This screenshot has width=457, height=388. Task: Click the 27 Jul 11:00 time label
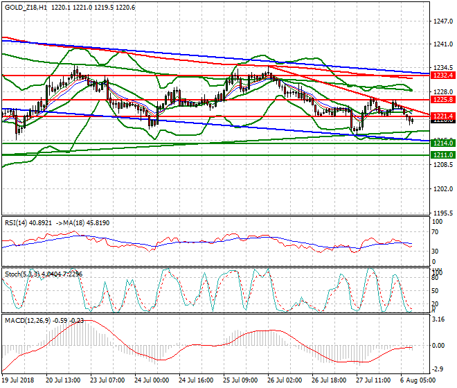[x=373, y=380]
